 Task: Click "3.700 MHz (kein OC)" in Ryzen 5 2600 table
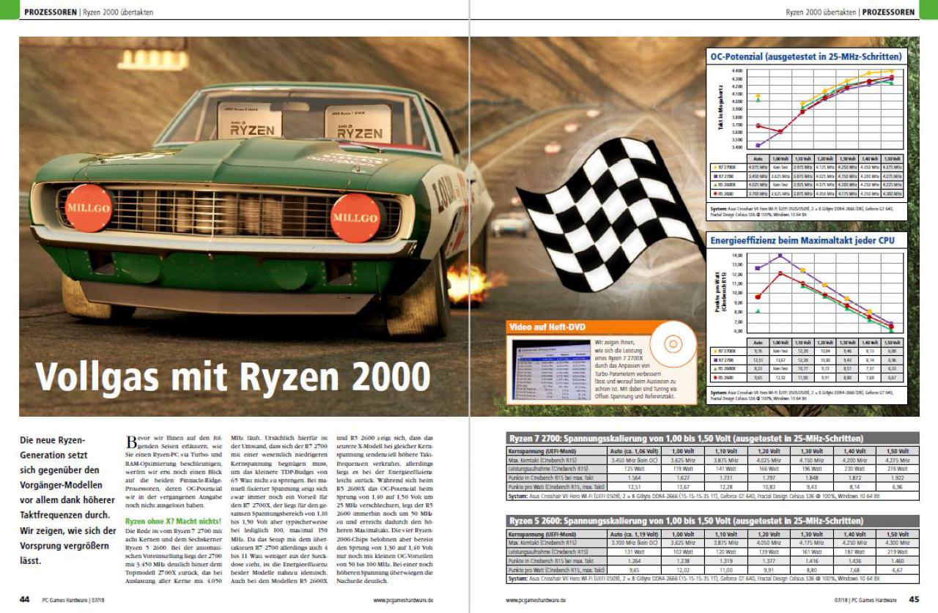click(635, 543)
